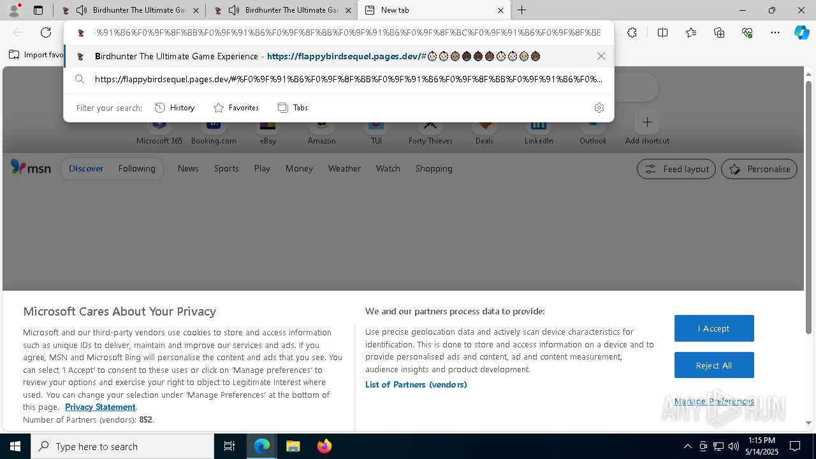This screenshot has width=816, height=459.
Task: Open Forty Thieves shortcut
Action: (430, 131)
